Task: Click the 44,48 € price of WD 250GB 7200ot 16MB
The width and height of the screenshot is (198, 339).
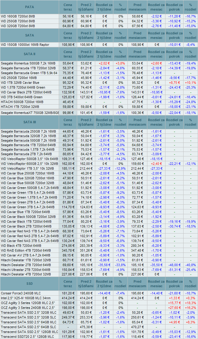Action: pos(68,78)
